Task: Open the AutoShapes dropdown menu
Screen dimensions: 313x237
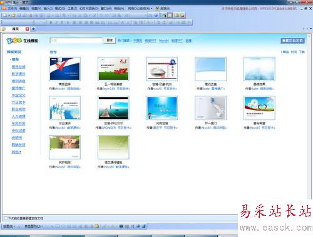Action: click(x=34, y=226)
